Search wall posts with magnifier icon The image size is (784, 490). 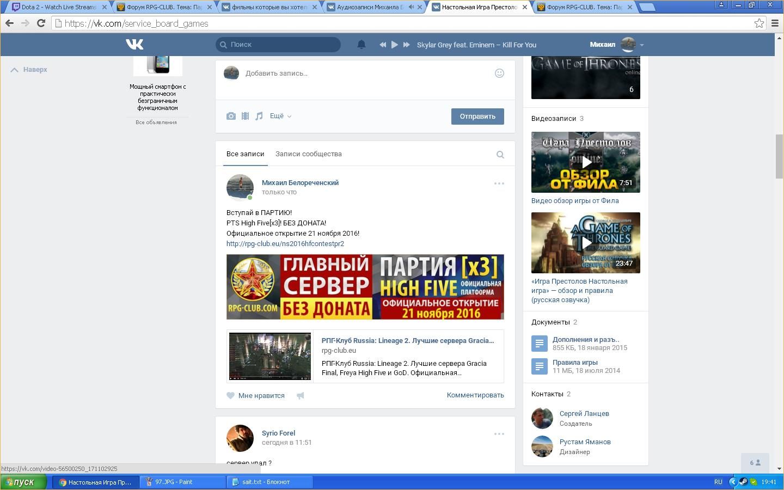pyautogui.click(x=500, y=155)
